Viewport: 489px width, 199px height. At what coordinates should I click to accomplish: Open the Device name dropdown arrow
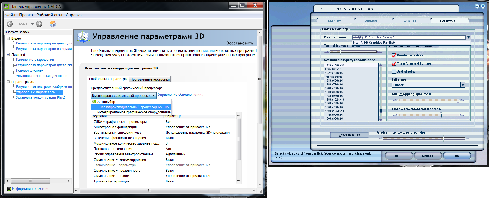pyautogui.click(x=468, y=38)
